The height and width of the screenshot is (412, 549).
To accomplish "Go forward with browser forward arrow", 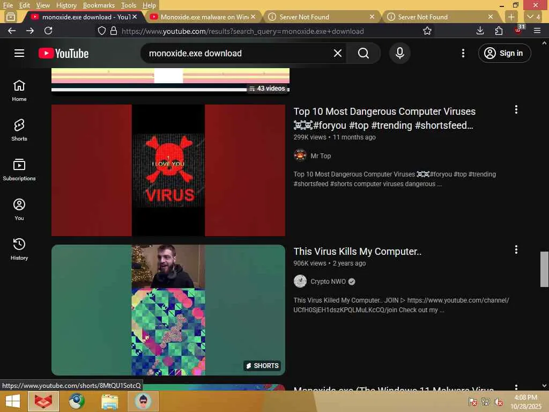I will tap(30, 31).
